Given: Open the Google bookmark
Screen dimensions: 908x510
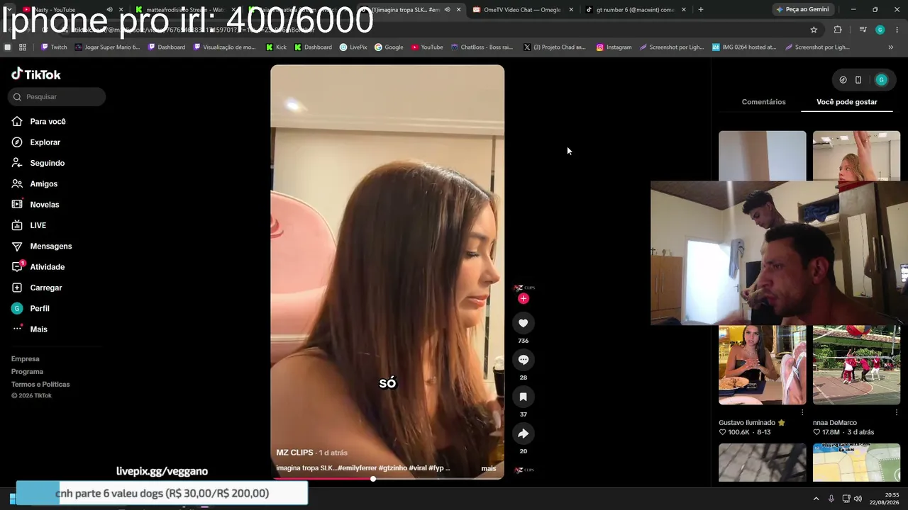Looking at the screenshot, I should [389, 47].
